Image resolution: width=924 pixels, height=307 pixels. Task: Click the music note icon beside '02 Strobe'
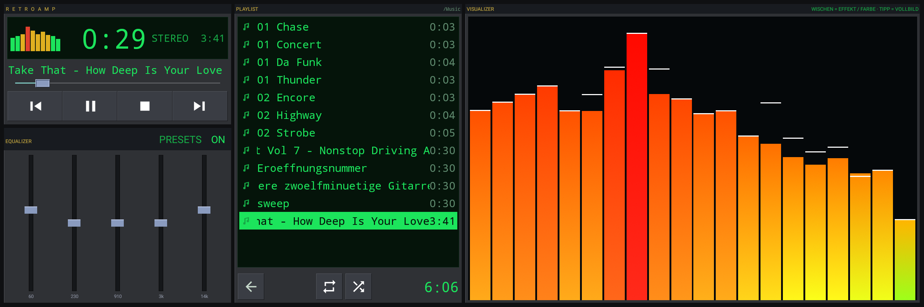(x=246, y=133)
